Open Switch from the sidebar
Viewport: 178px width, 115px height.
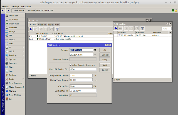click(x=12, y=39)
